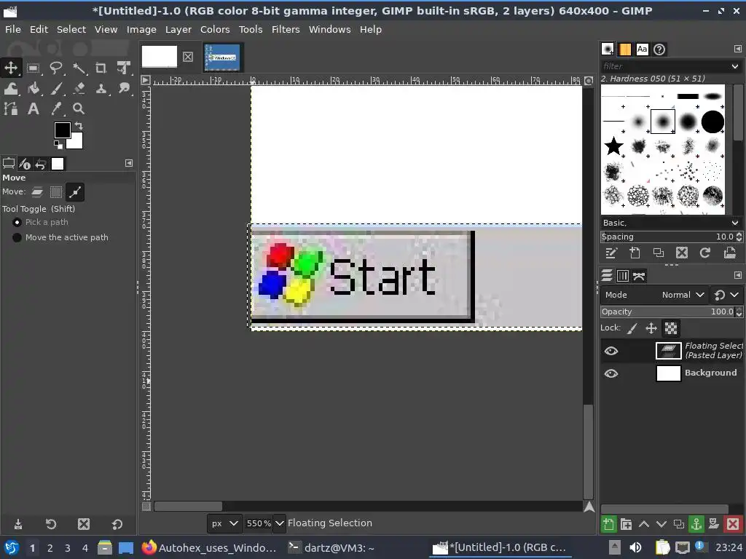The image size is (746, 559).
Task: Anchor the floating layer with the green anchor
Action: [696, 524]
